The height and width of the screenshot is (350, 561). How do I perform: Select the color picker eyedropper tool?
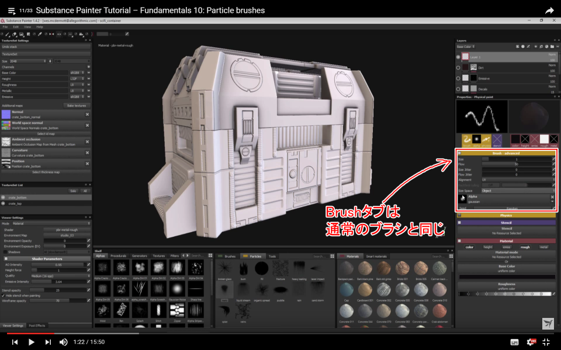pyautogui.click(x=40, y=34)
